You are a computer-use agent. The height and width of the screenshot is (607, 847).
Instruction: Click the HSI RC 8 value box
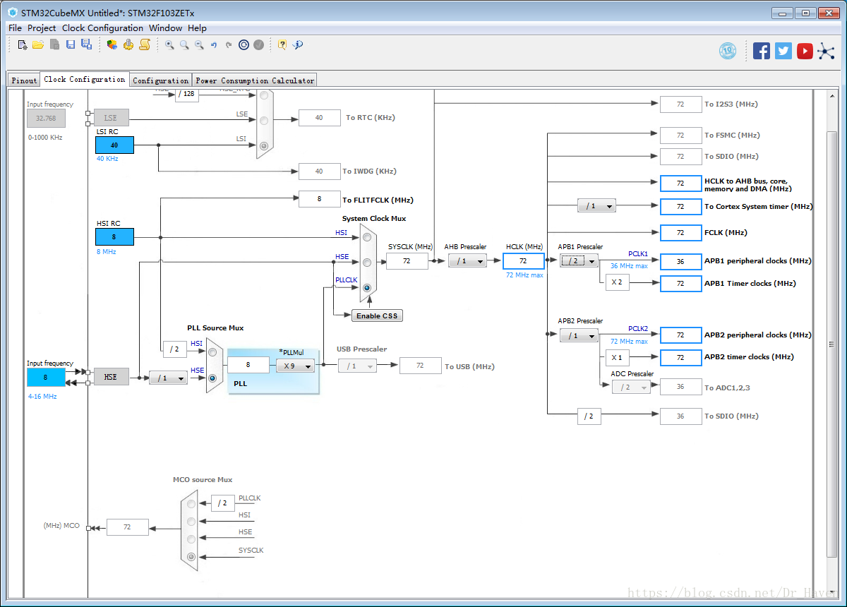[x=114, y=237]
